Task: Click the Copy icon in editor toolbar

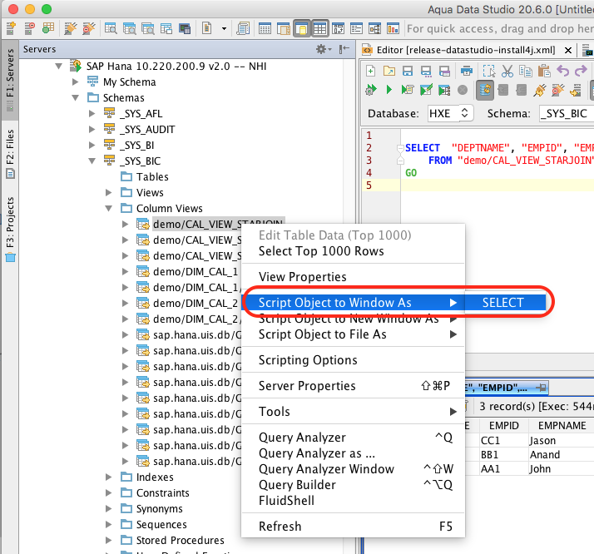Action: (x=526, y=71)
